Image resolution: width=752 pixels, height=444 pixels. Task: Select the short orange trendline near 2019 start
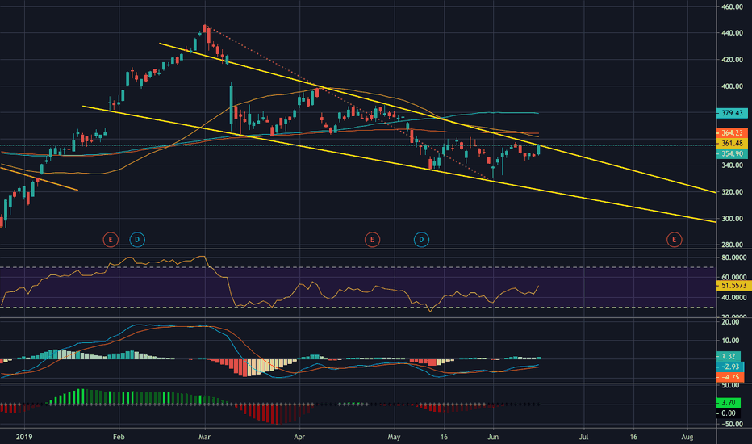tap(39, 178)
